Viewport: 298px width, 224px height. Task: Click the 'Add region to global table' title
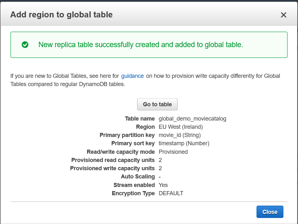click(x=61, y=15)
